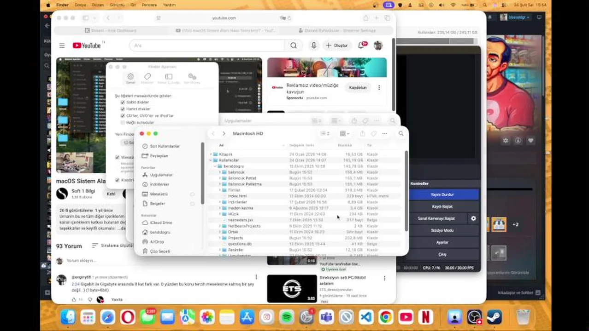589x331 pixels.
Task: Expand the Projects folder
Action: click(x=220, y=238)
